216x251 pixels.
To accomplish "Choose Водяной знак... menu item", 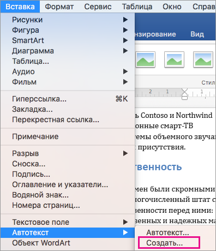I will pyautogui.click(x=68, y=195).
